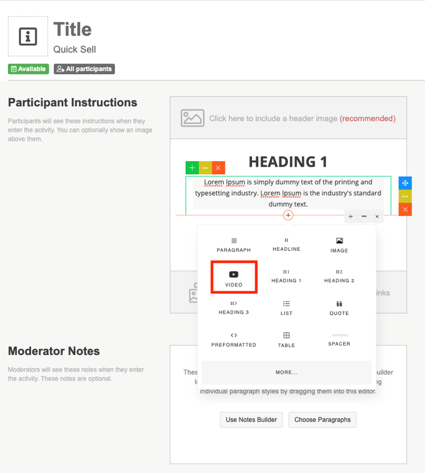Click the green plus button above the paragraph

coord(192,168)
